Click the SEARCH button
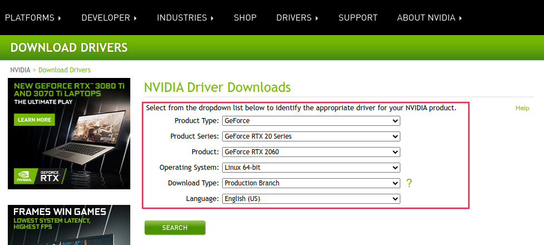Viewport: 544px width, 245px height. (x=175, y=228)
